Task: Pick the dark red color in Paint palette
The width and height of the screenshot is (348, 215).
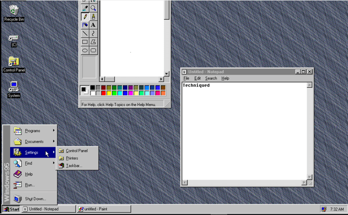Action: pos(103,87)
